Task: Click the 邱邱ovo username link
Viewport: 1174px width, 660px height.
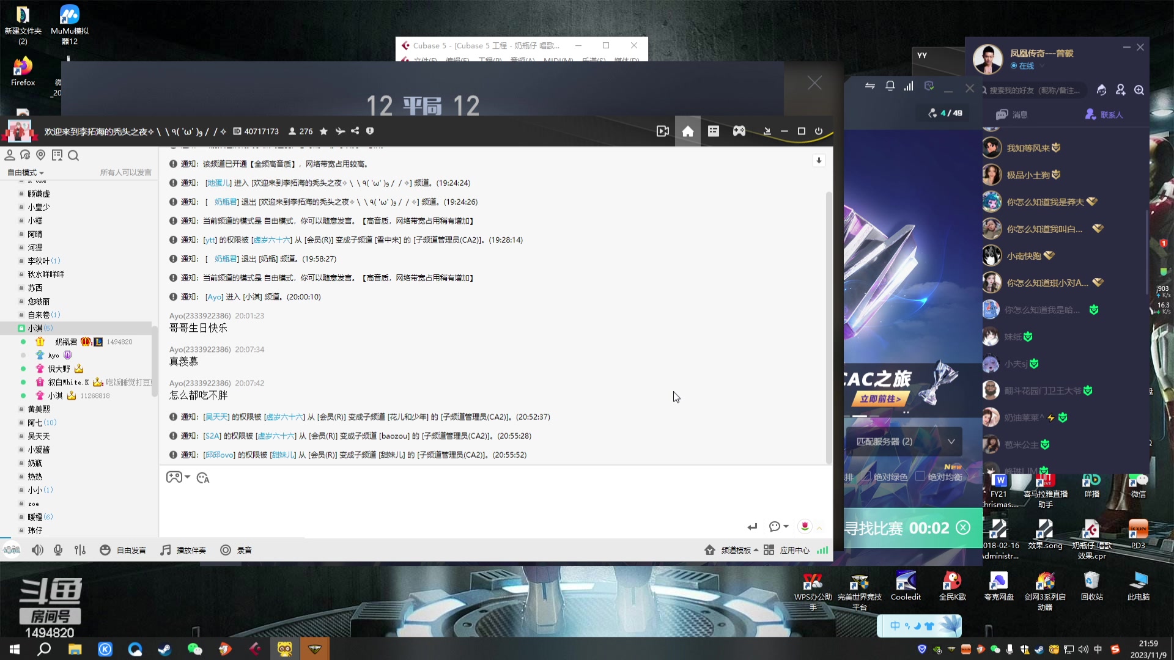Action: tap(219, 455)
